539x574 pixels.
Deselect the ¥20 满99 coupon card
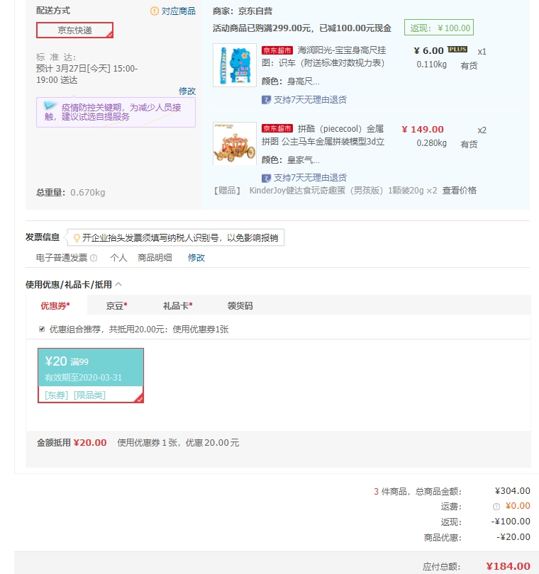[x=91, y=376]
